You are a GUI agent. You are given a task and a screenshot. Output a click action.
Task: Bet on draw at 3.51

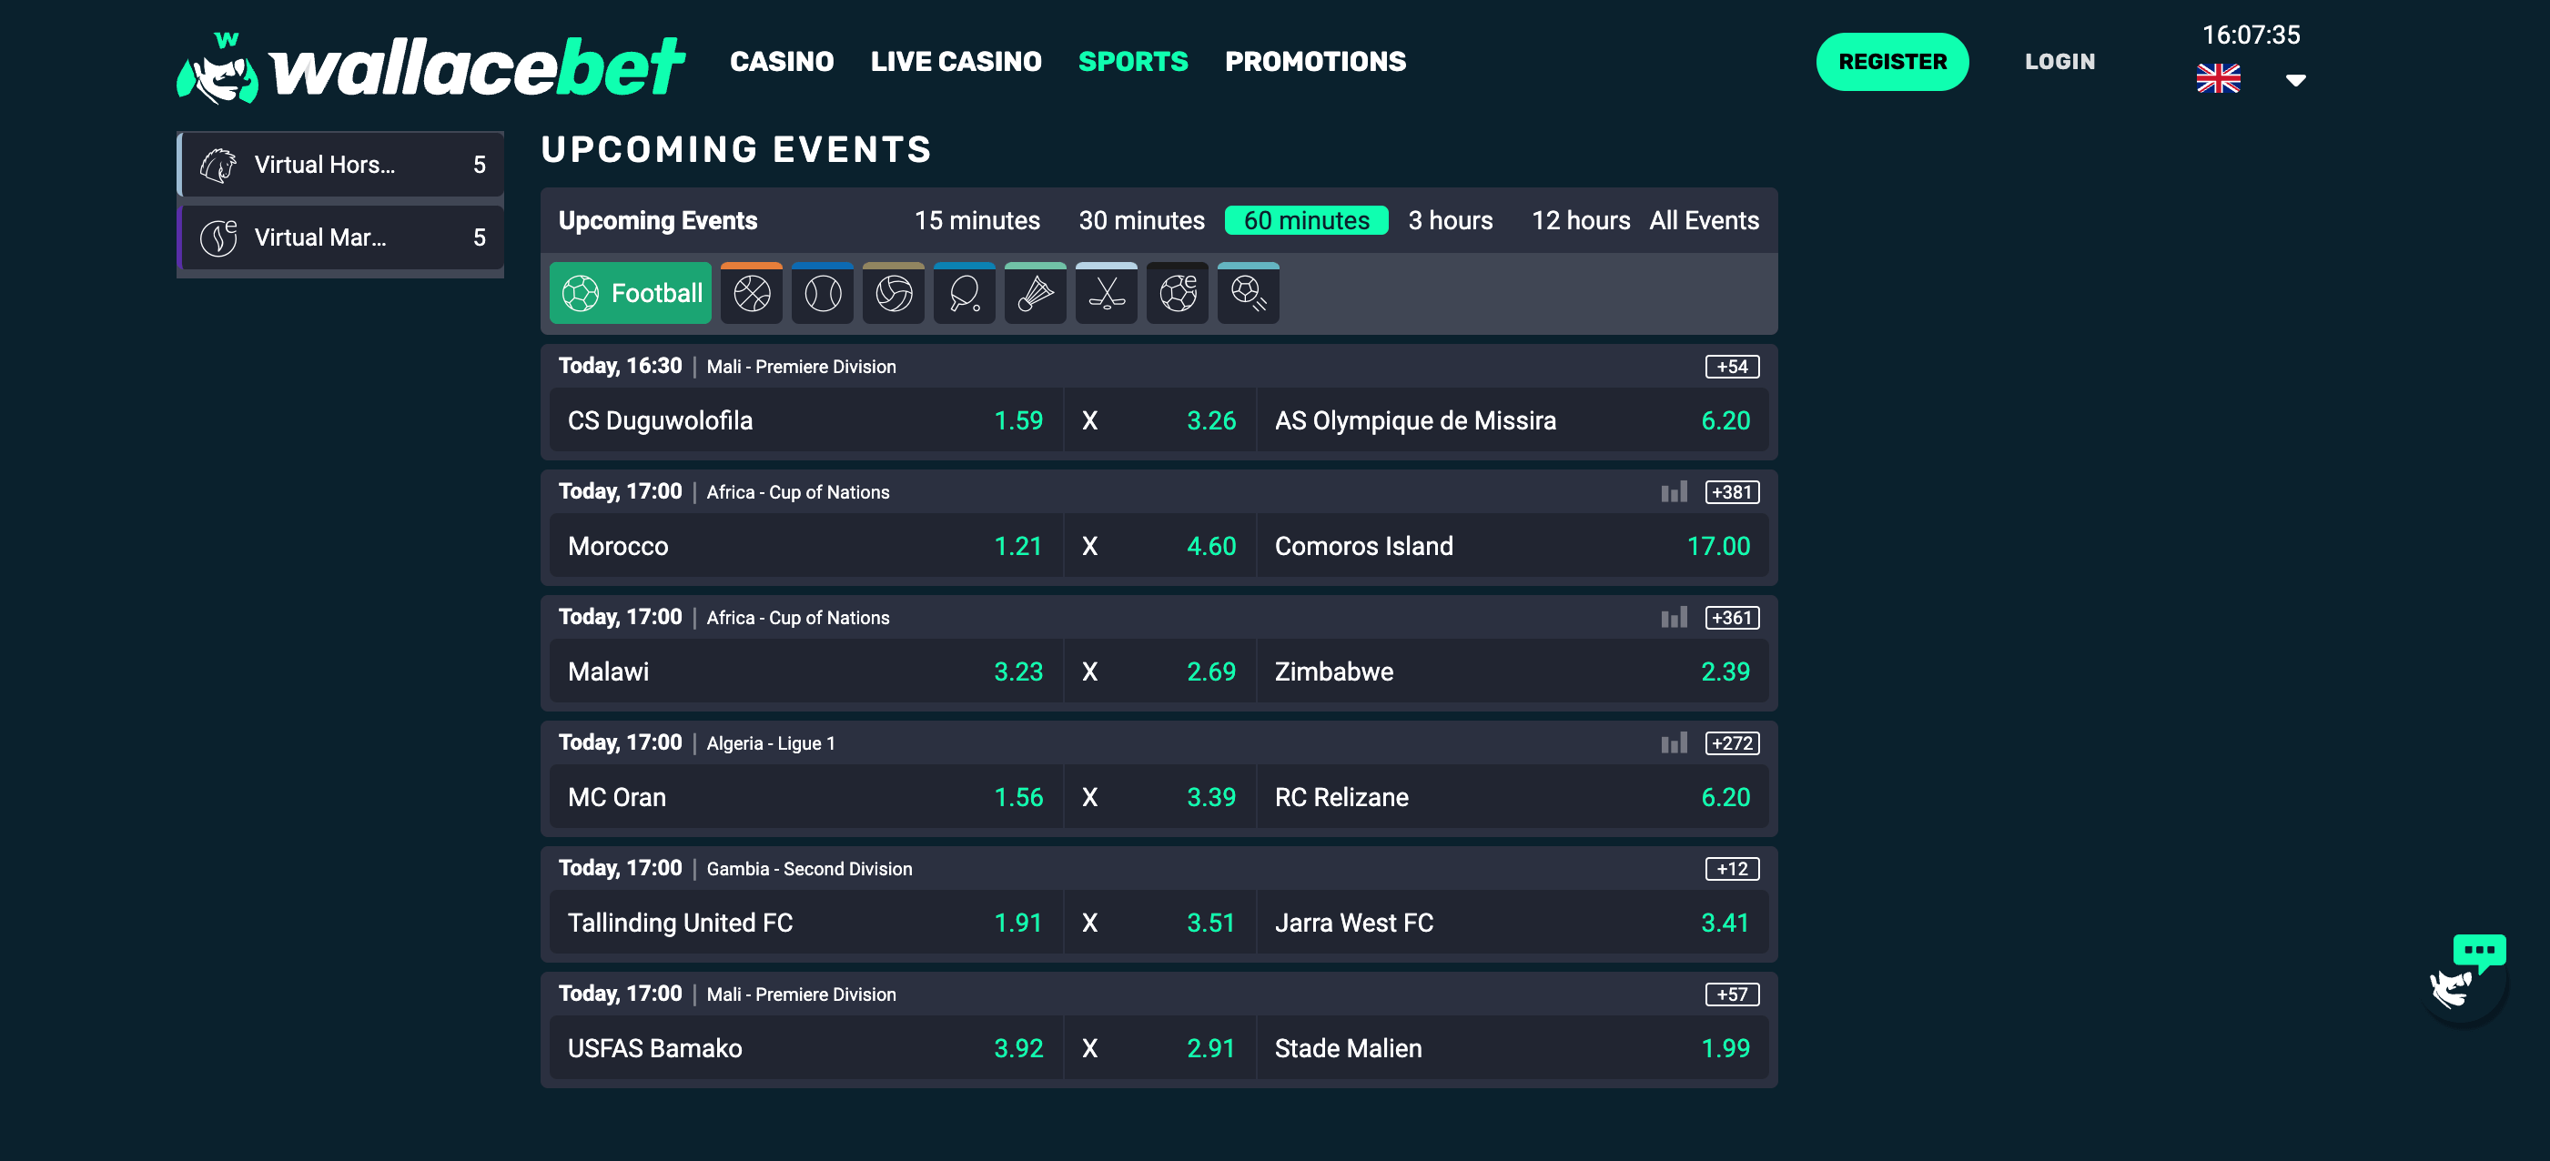click(1159, 924)
